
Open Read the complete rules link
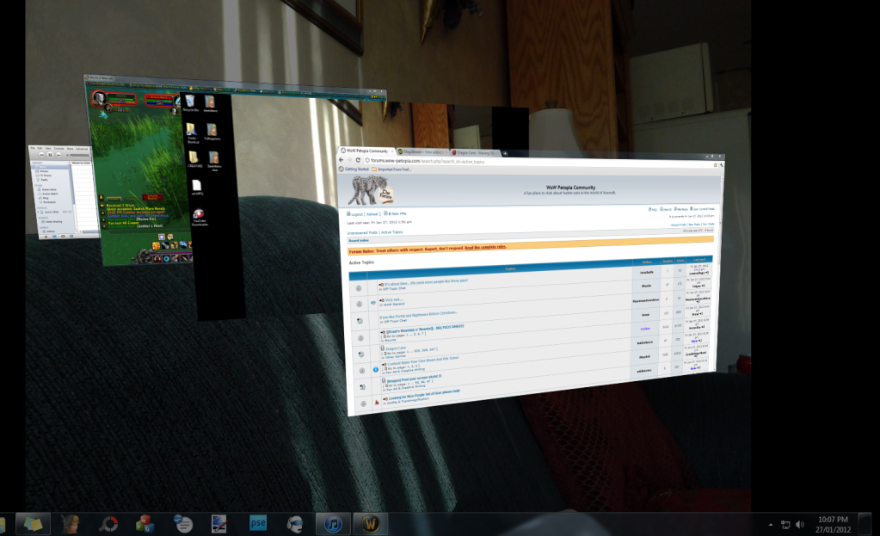tap(485, 247)
